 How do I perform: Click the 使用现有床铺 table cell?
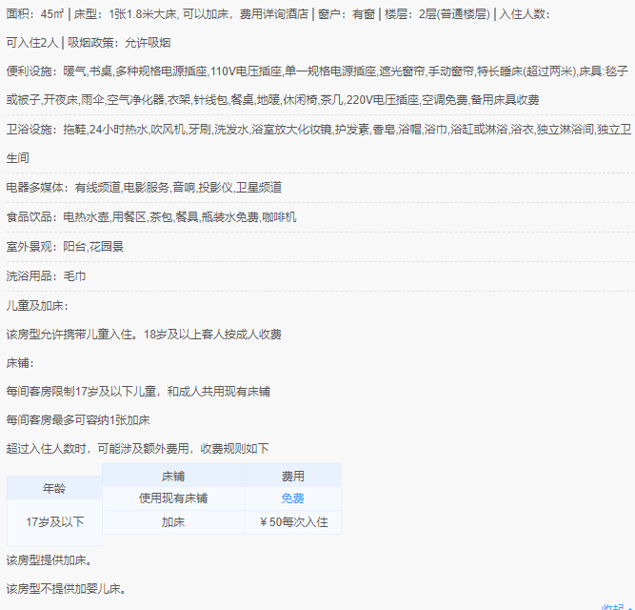[173, 498]
